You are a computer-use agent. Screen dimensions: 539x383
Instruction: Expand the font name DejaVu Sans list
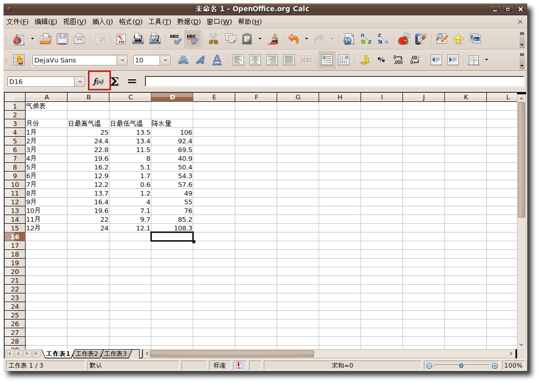pyautogui.click(x=122, y=60)
